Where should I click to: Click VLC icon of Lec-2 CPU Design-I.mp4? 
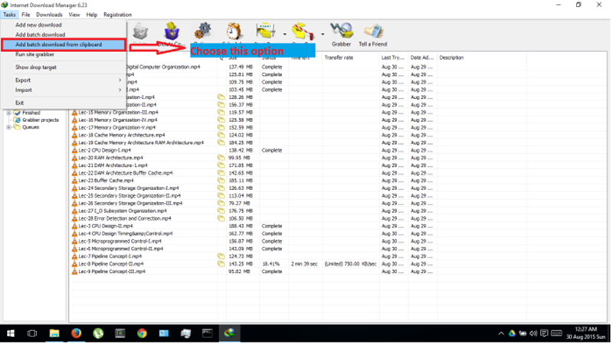point(74,150)
